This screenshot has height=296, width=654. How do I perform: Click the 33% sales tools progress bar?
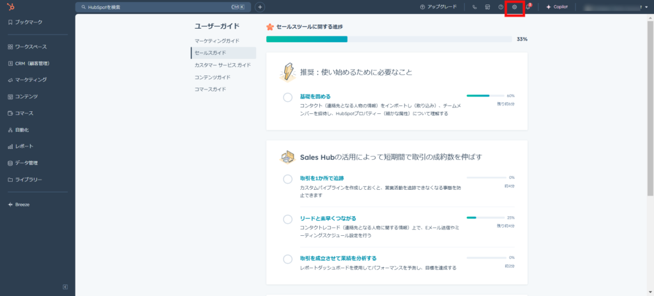(x=389, y=39)
